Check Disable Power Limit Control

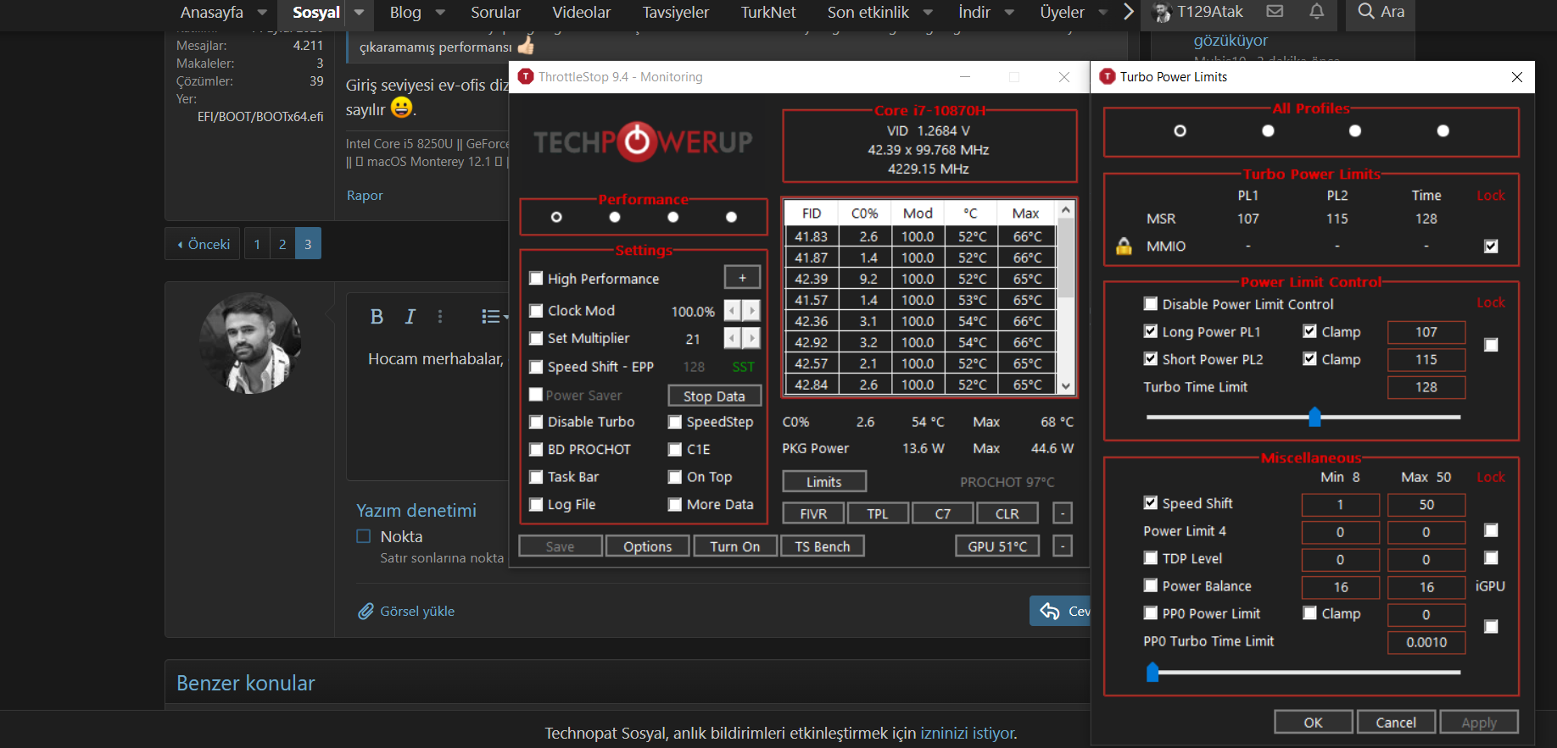point(1151,303)
